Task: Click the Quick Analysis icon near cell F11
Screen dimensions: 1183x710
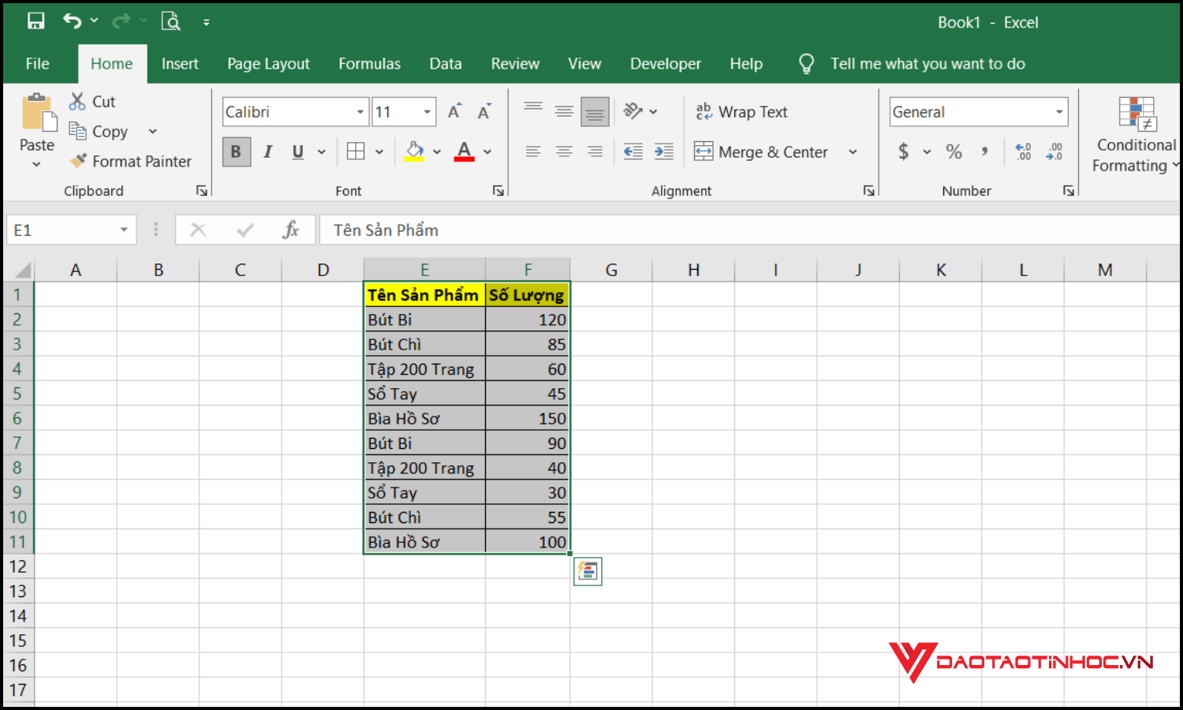Action: click(587, 571)
